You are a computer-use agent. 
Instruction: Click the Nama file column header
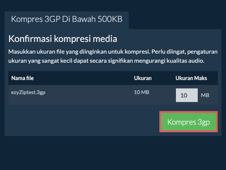(x=23, y=79)
